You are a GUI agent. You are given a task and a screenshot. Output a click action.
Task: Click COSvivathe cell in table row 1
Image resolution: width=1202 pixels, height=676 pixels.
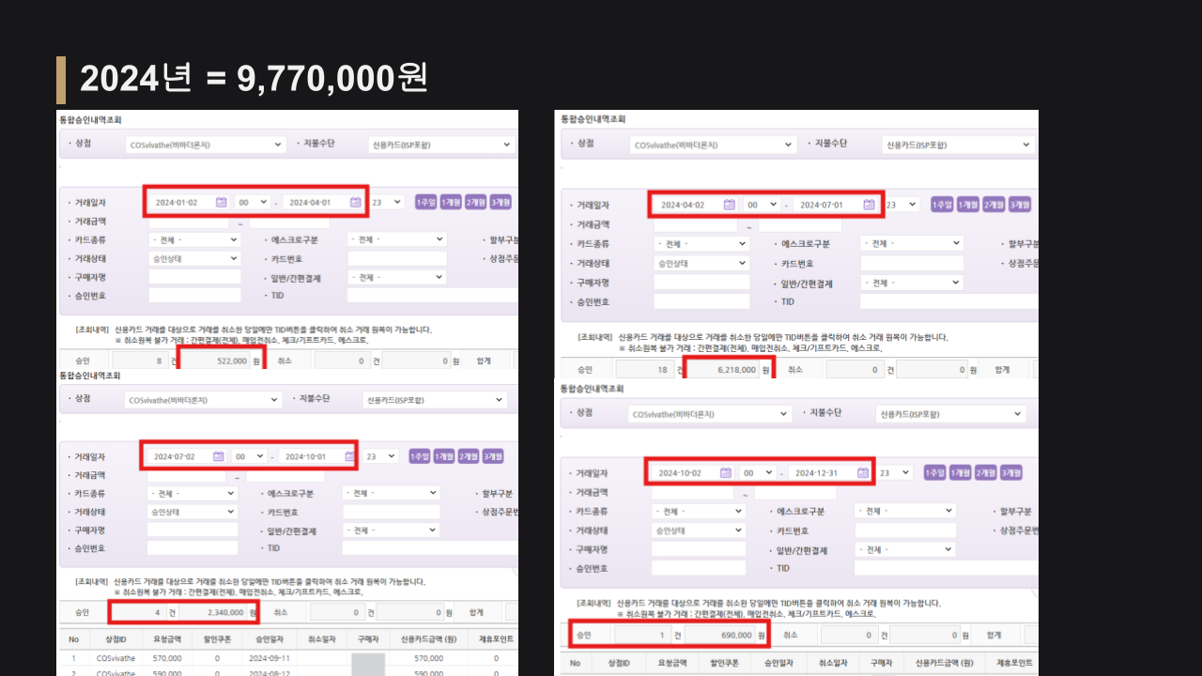[x=116, y=658]
